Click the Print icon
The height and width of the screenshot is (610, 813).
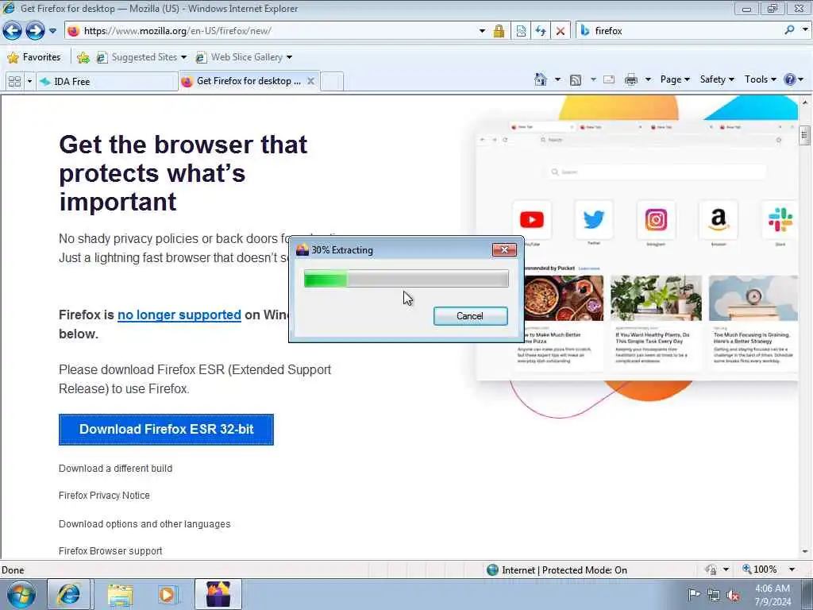(631, 80)
